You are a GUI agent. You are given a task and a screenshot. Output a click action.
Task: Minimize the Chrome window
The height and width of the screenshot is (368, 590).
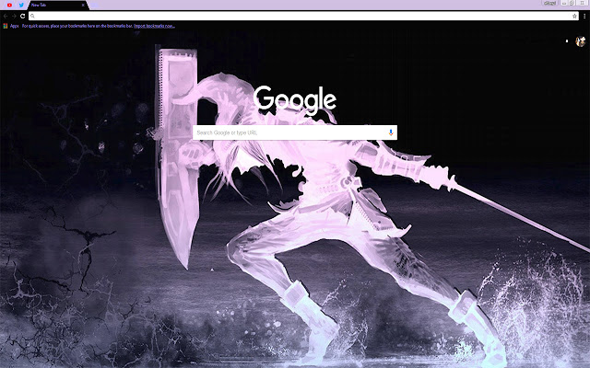click(x=564, y=3)
